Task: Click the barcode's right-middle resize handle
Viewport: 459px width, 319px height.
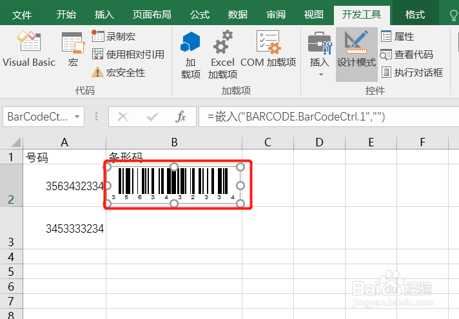Action: pyautogui.click(x=240, y=185)
